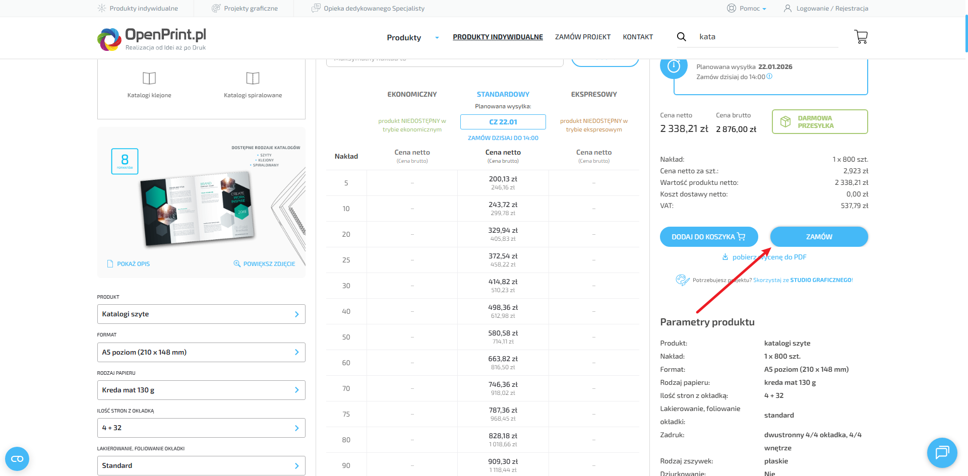Click the OpenPrint.pl logo
This screenshot has height=476, width=968.
tap(152, 39)
